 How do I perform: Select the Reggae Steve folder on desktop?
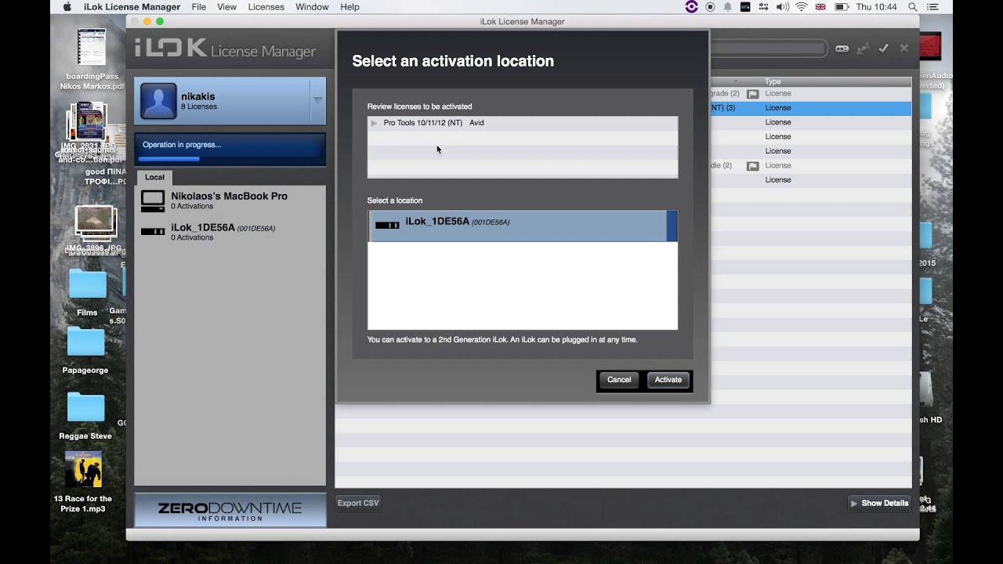click(85, 417)
